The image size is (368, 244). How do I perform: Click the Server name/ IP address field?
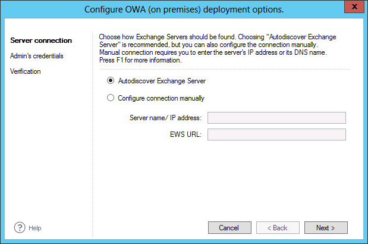[x=276, y=118]
